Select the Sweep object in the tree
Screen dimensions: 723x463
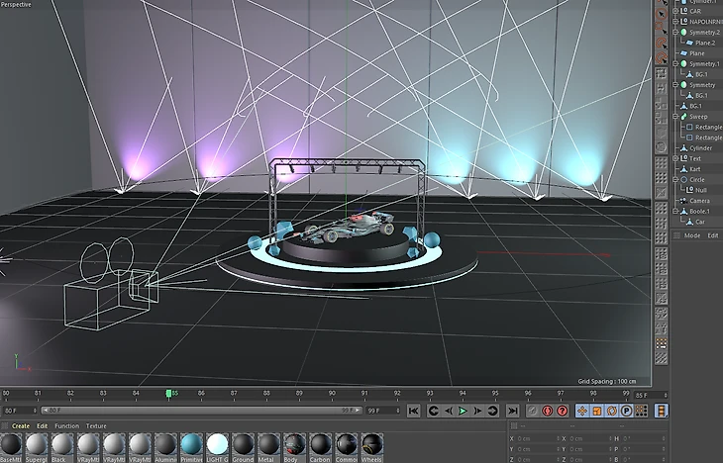(698, 117)
